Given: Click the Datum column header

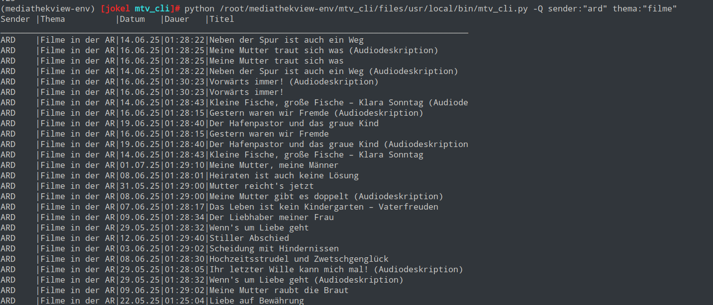Looking at the screenshot, I should pyautogui.click(x=132, y=19).
